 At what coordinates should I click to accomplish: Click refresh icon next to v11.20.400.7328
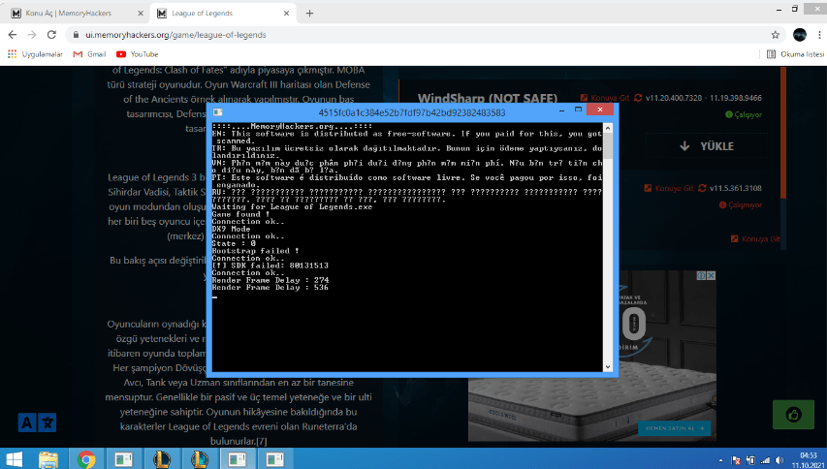click(638, 98)
